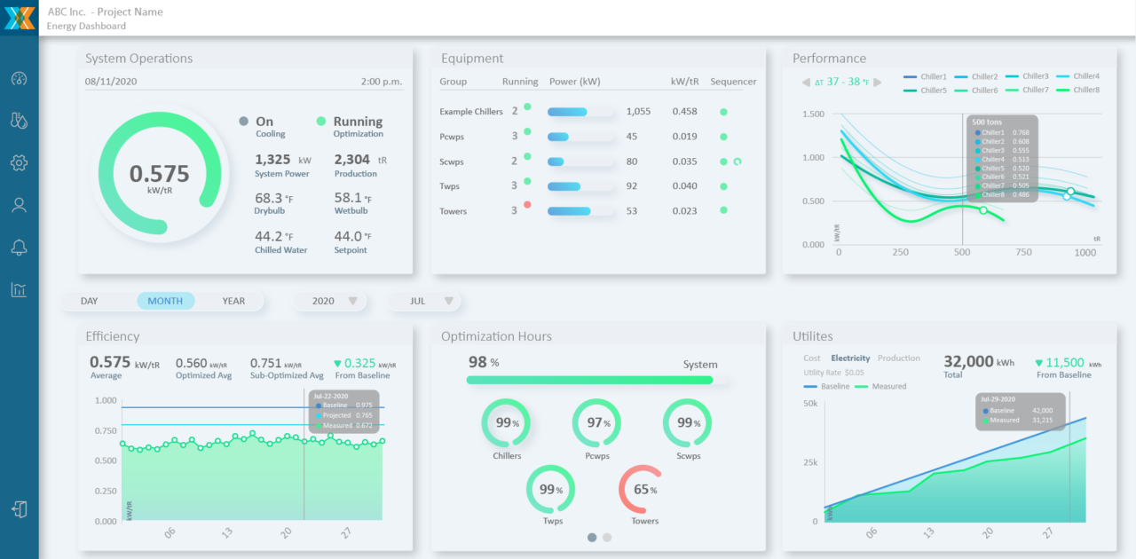Switch time range to YEAR

pyautogui.click(x=233, y=301)
